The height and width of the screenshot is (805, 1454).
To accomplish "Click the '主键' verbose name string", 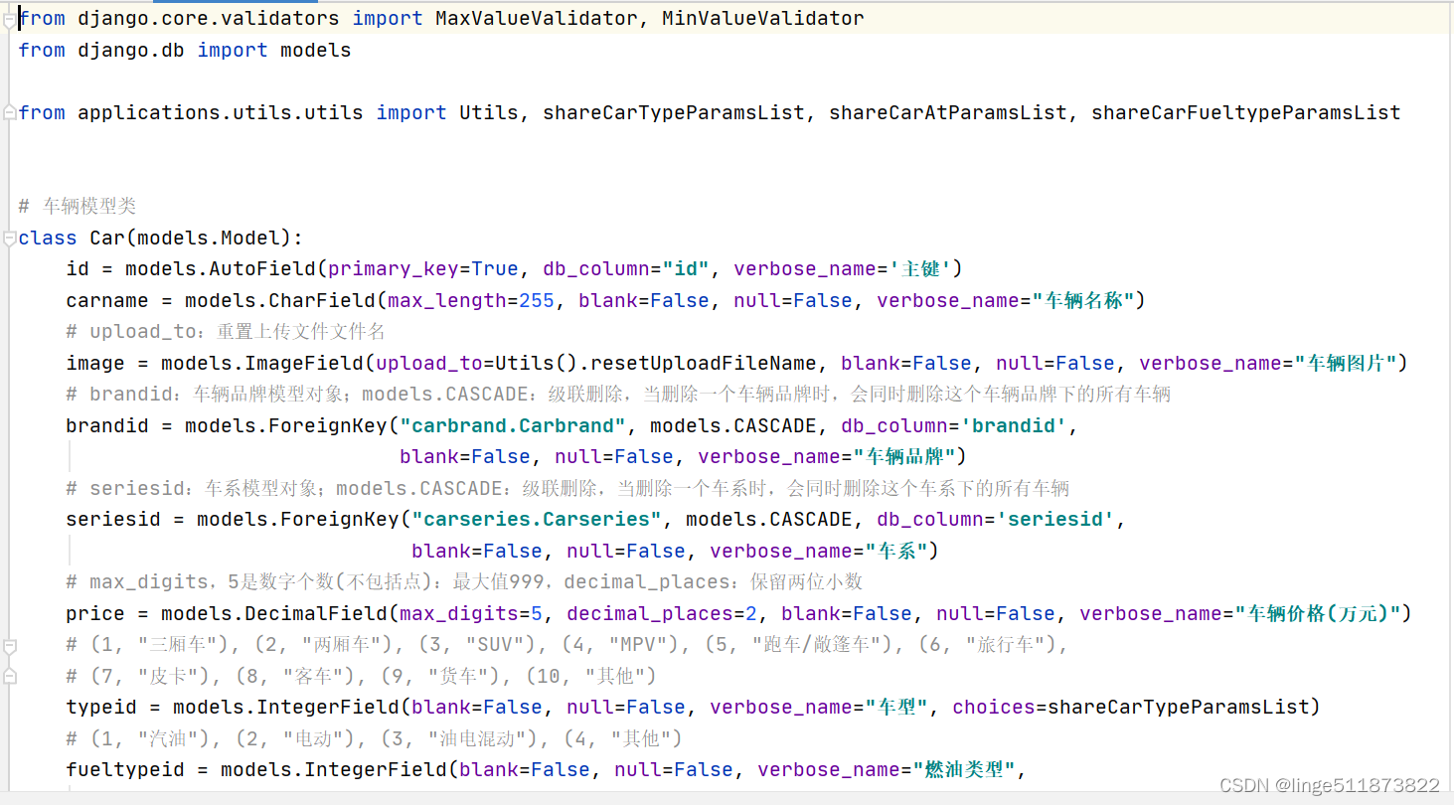I will coord(920,269).
